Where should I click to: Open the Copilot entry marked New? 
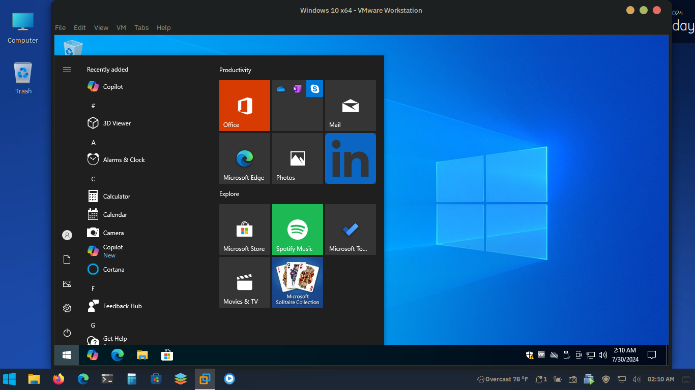click(147, 251)
